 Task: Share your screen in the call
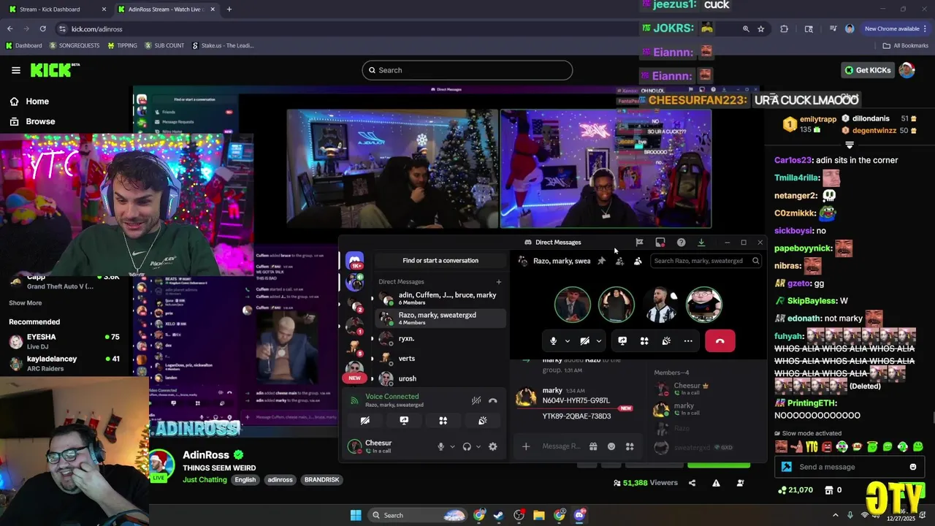click(622, 341)
